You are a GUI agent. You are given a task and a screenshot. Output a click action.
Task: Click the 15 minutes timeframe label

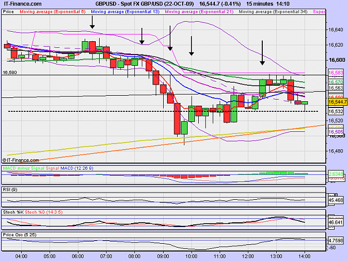259,4
